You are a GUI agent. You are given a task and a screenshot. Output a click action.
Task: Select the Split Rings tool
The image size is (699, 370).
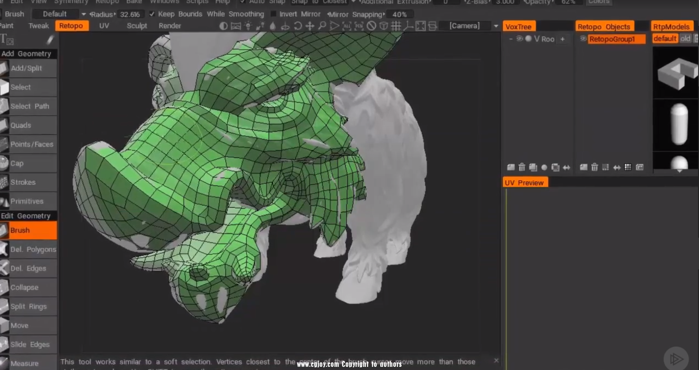coord(28,306)
